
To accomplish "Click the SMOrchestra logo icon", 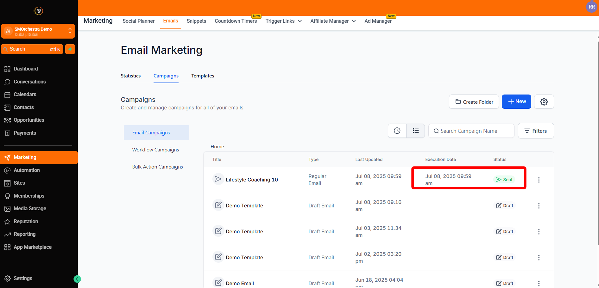I will [x=39, y=11].
